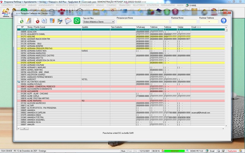Screen dimensions: 245x153
Task: Open the FINANCEIRO menu
Action: (x=125, y=5)
